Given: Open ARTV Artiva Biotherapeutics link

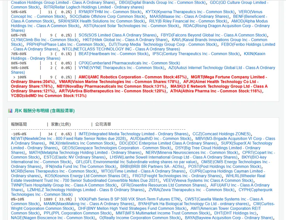Looking at the screenshot, I should pos(112,91).
